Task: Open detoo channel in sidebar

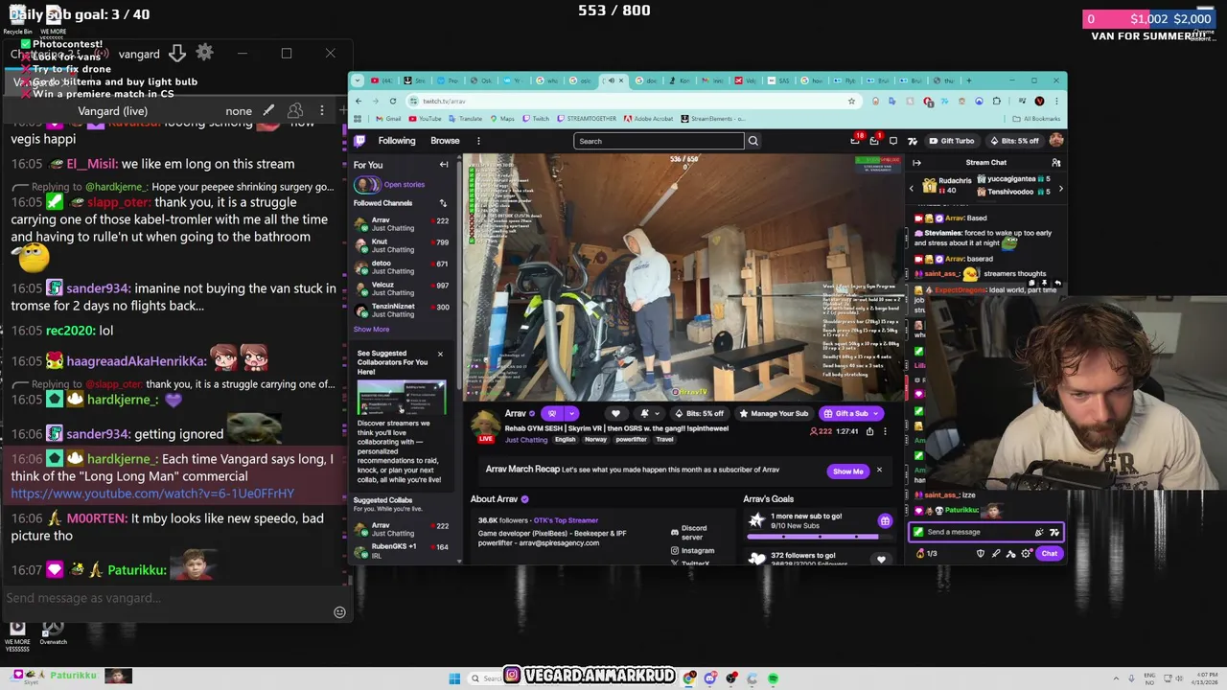Action: [402, 266]
